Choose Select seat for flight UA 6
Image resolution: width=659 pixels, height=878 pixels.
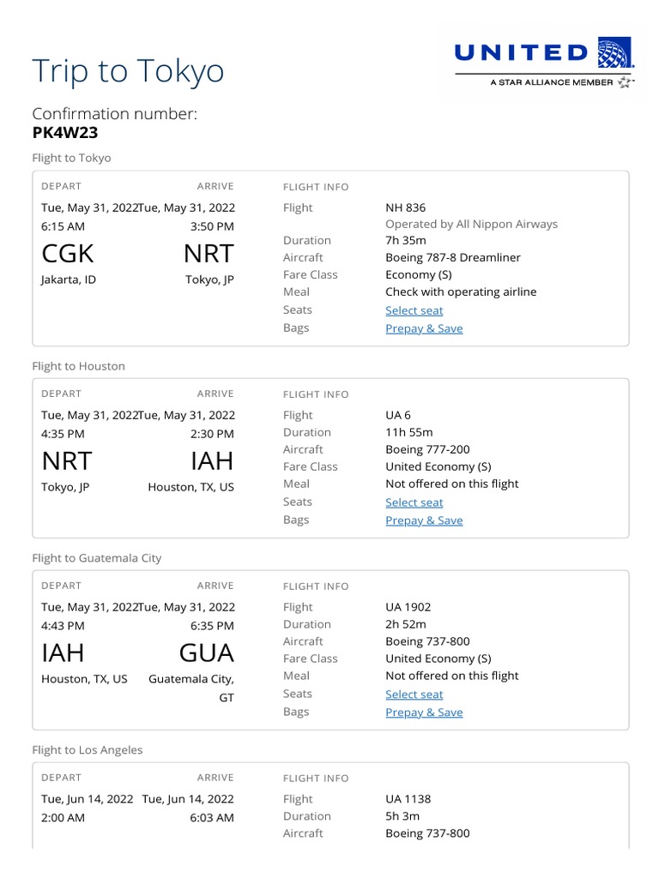(414, 502)
